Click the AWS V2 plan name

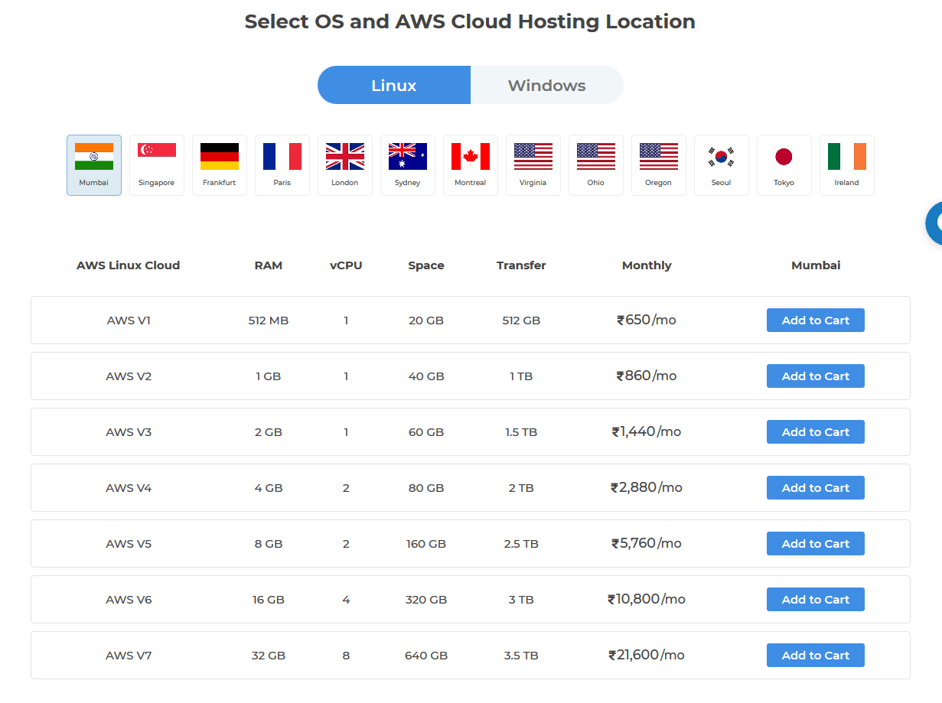129,376
